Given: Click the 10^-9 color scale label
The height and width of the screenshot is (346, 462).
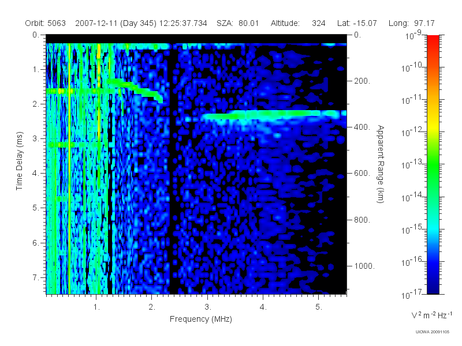Looking at the screenshot, I should 413,35.
